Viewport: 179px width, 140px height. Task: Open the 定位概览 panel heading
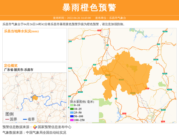pyautogui.click(x=10, y=65)
